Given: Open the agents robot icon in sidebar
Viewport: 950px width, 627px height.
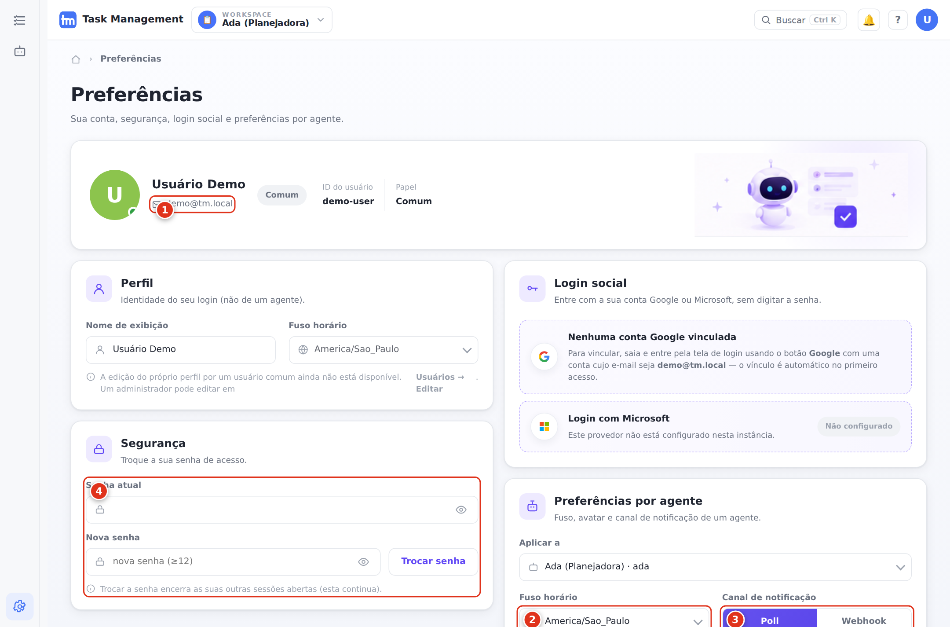Looking at the screenshot, I should pyautogui.click(x=19, y=51).
